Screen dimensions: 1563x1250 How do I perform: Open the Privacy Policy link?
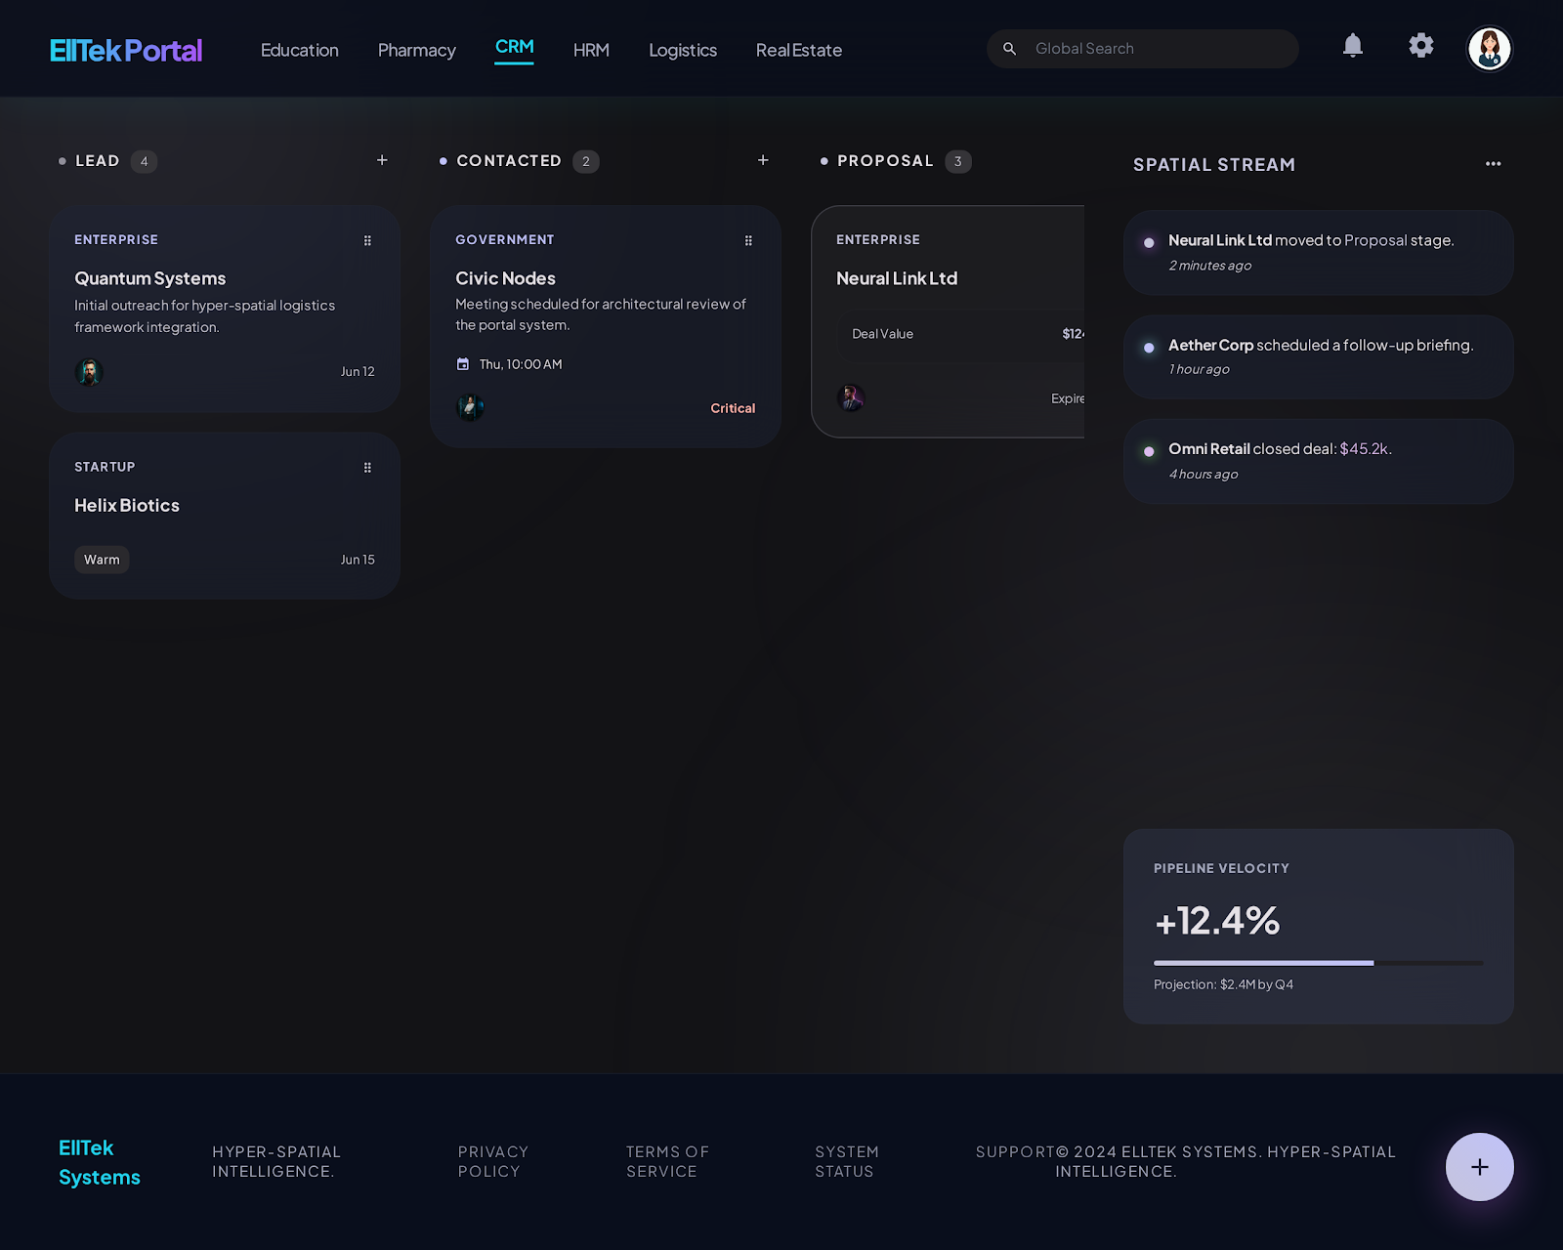pyautogui.click(x=493, y=1161)
